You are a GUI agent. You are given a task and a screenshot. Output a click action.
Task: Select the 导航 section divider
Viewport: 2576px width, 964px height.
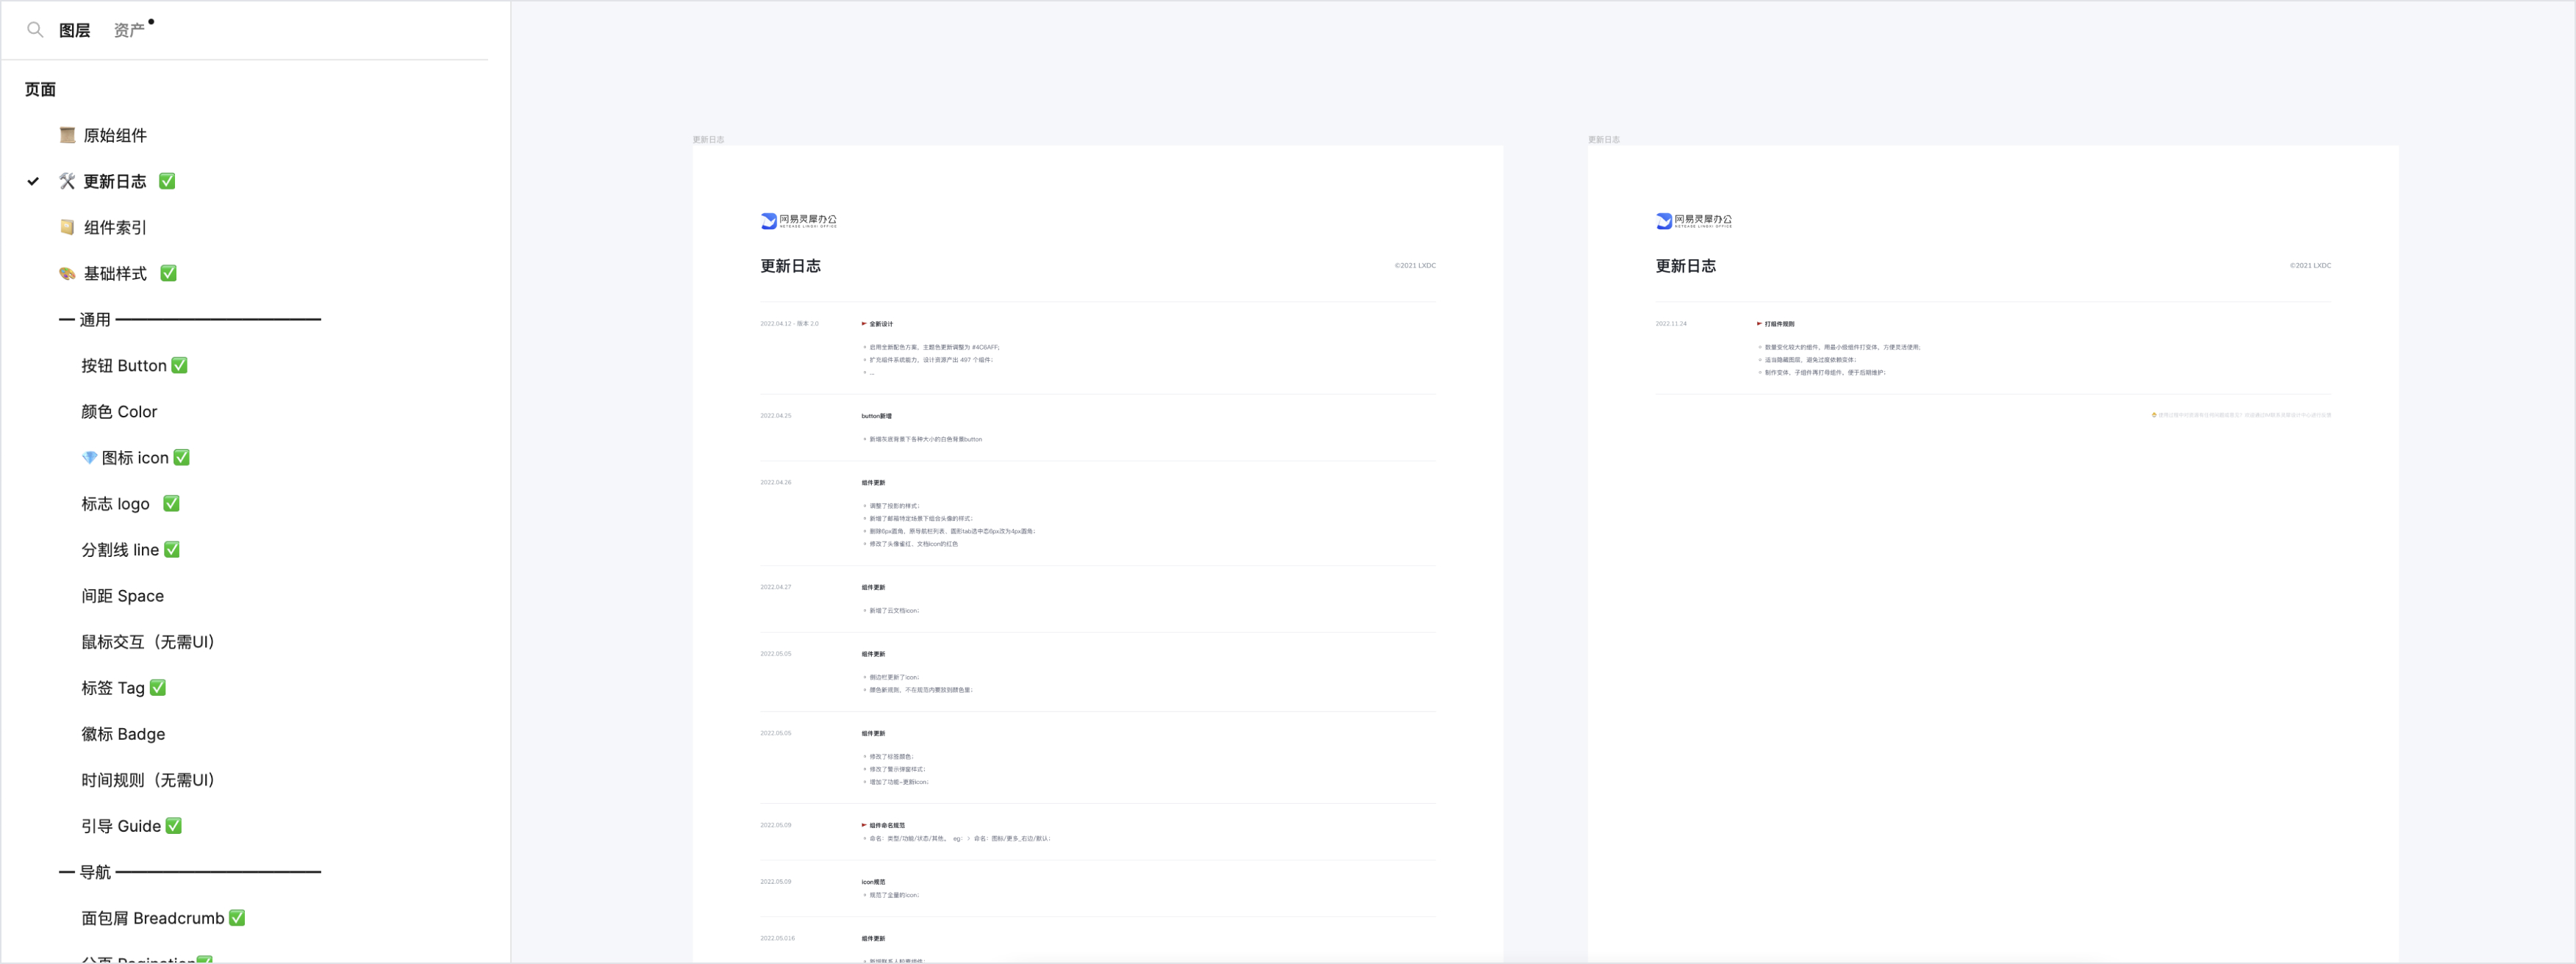[x=190, y=872]
